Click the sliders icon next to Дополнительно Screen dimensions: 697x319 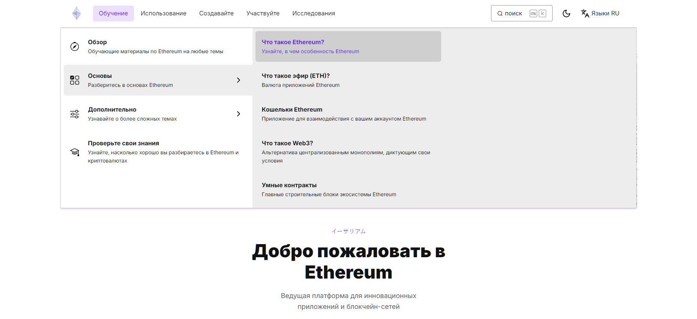[75, 114]
